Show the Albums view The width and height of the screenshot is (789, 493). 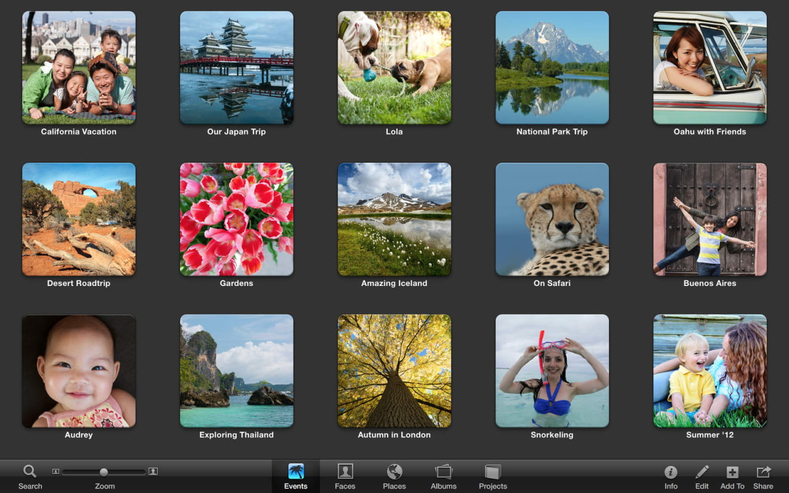pyautogui.click(x=444, y=473)
